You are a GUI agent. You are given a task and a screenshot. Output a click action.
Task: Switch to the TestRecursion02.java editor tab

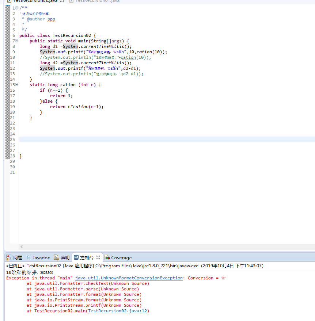coord(35,1)
